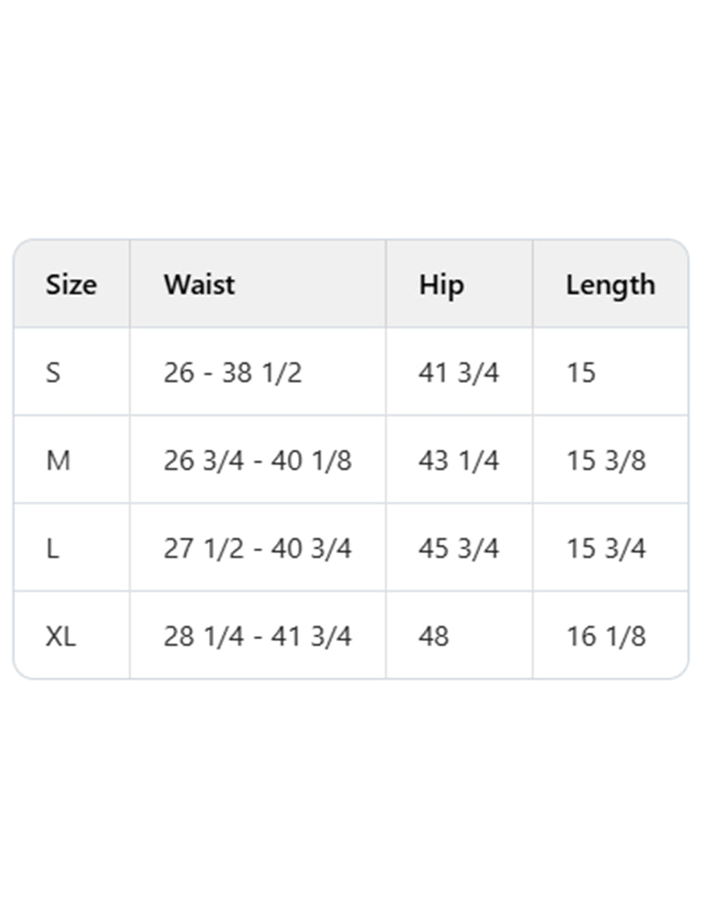Click length value 15 in S row
The image size is (702, 922).
click(x=581, y=372)
